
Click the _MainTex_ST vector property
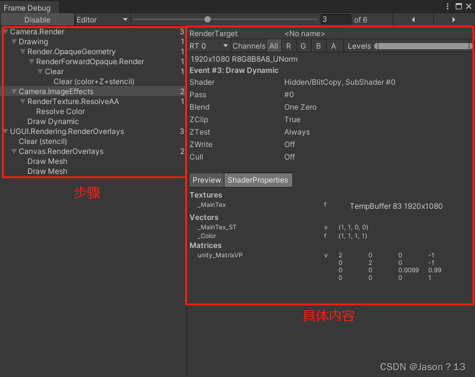pos(217,227)
